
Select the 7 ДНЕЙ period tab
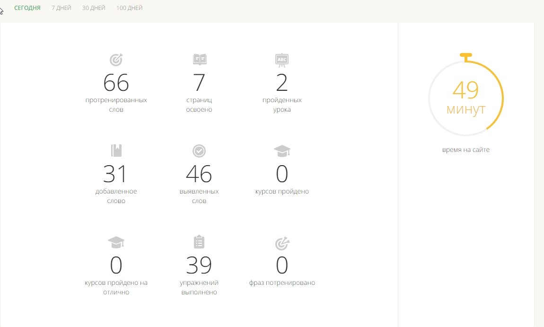[61, 8]
